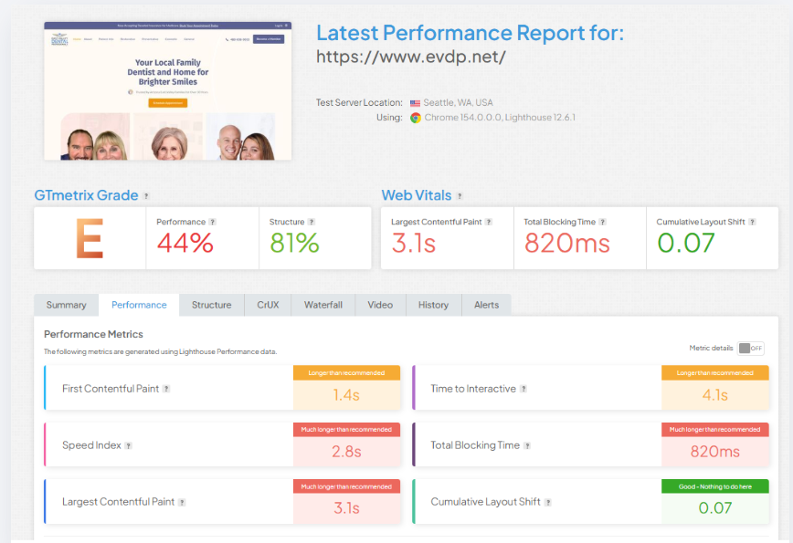
Task: Open the Time to Interactive help icon
Action: (x=523, y=389)
